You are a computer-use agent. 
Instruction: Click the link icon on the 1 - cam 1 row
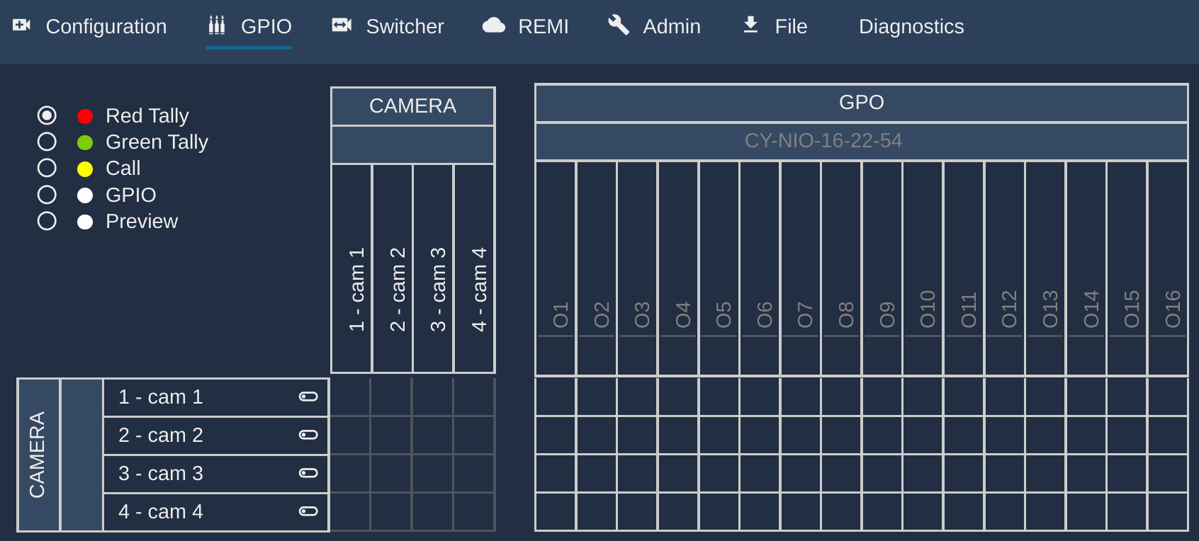(308, 397)
